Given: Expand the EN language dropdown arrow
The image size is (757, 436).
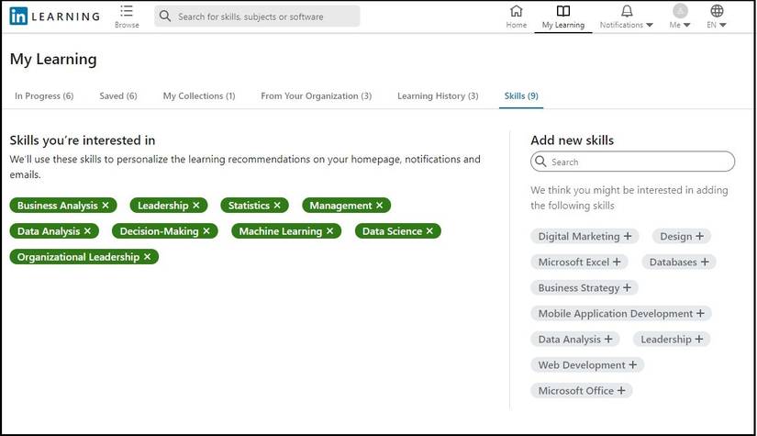Looking at the screenshot, I should click(722, 25).
